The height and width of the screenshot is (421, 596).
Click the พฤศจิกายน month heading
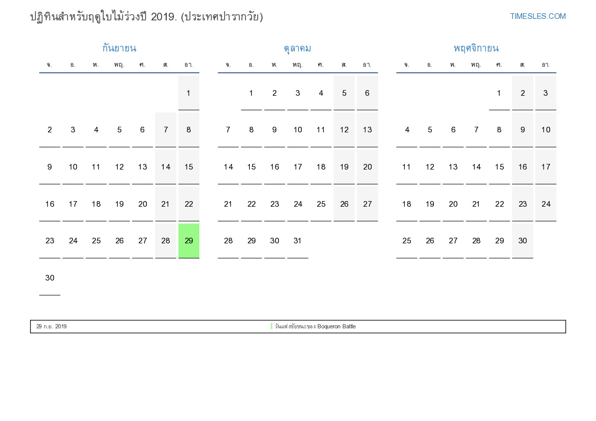tap(476, 48)
